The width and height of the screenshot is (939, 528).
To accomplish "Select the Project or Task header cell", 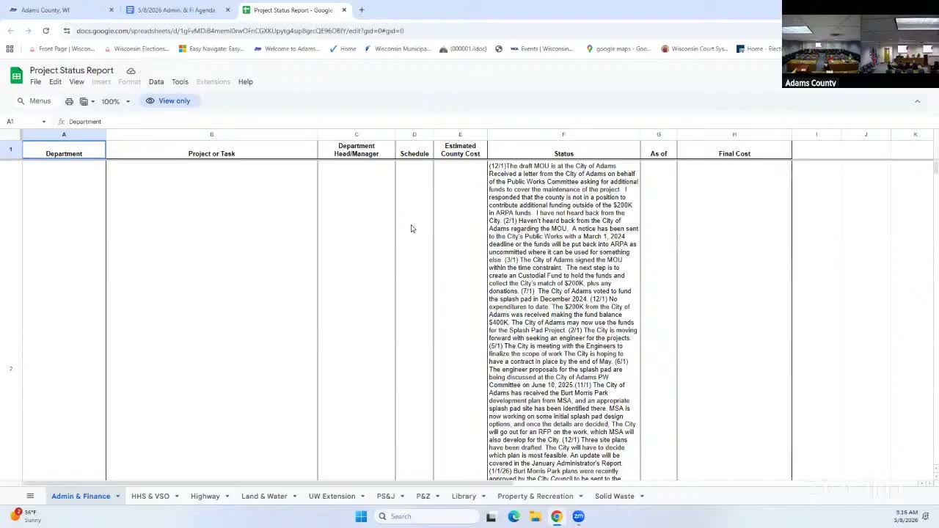I will pyautogui.click(x=211, y=150).
